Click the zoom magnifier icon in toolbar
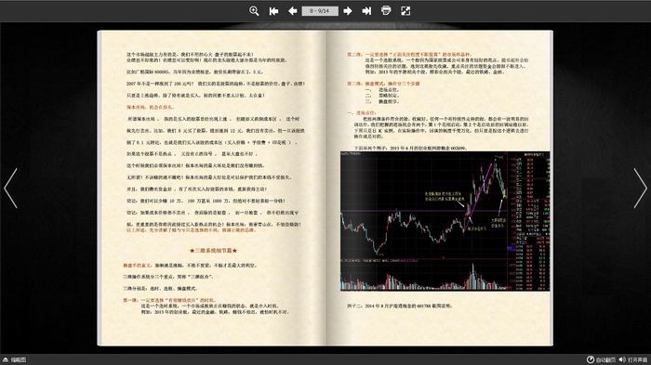 point(254,11)
